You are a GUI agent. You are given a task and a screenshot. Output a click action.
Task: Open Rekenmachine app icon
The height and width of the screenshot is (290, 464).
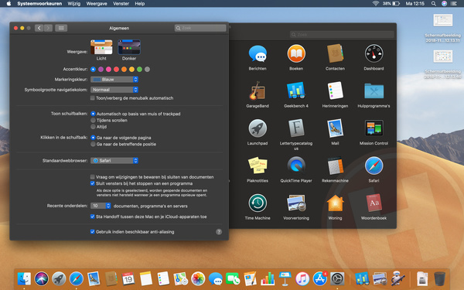335,165
